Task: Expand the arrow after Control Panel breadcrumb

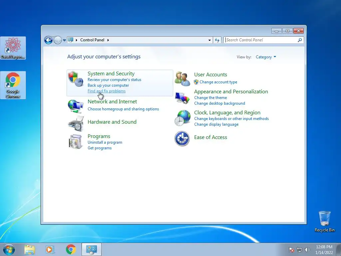Action: pyautogui.click(x=108, y=40)
